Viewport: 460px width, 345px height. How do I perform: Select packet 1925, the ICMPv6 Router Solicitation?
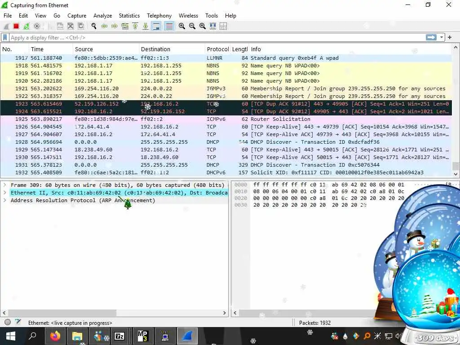pyautogui.click(x=226, y=119)
